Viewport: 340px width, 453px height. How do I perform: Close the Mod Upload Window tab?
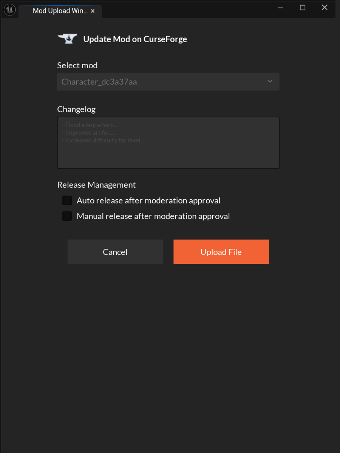coord(93,11)
